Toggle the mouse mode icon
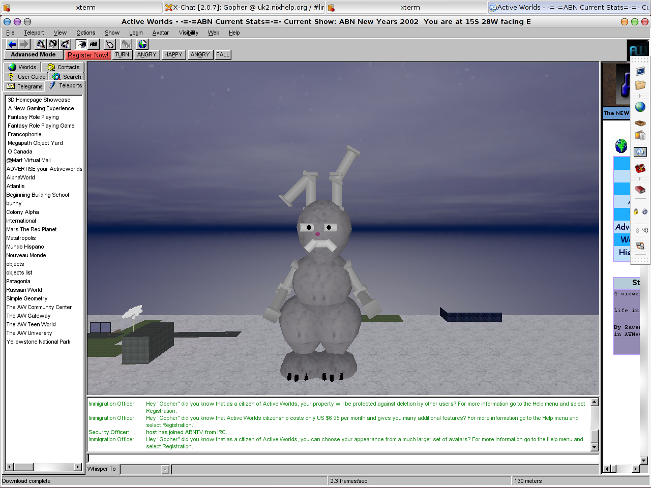 (x=110, y=44)
